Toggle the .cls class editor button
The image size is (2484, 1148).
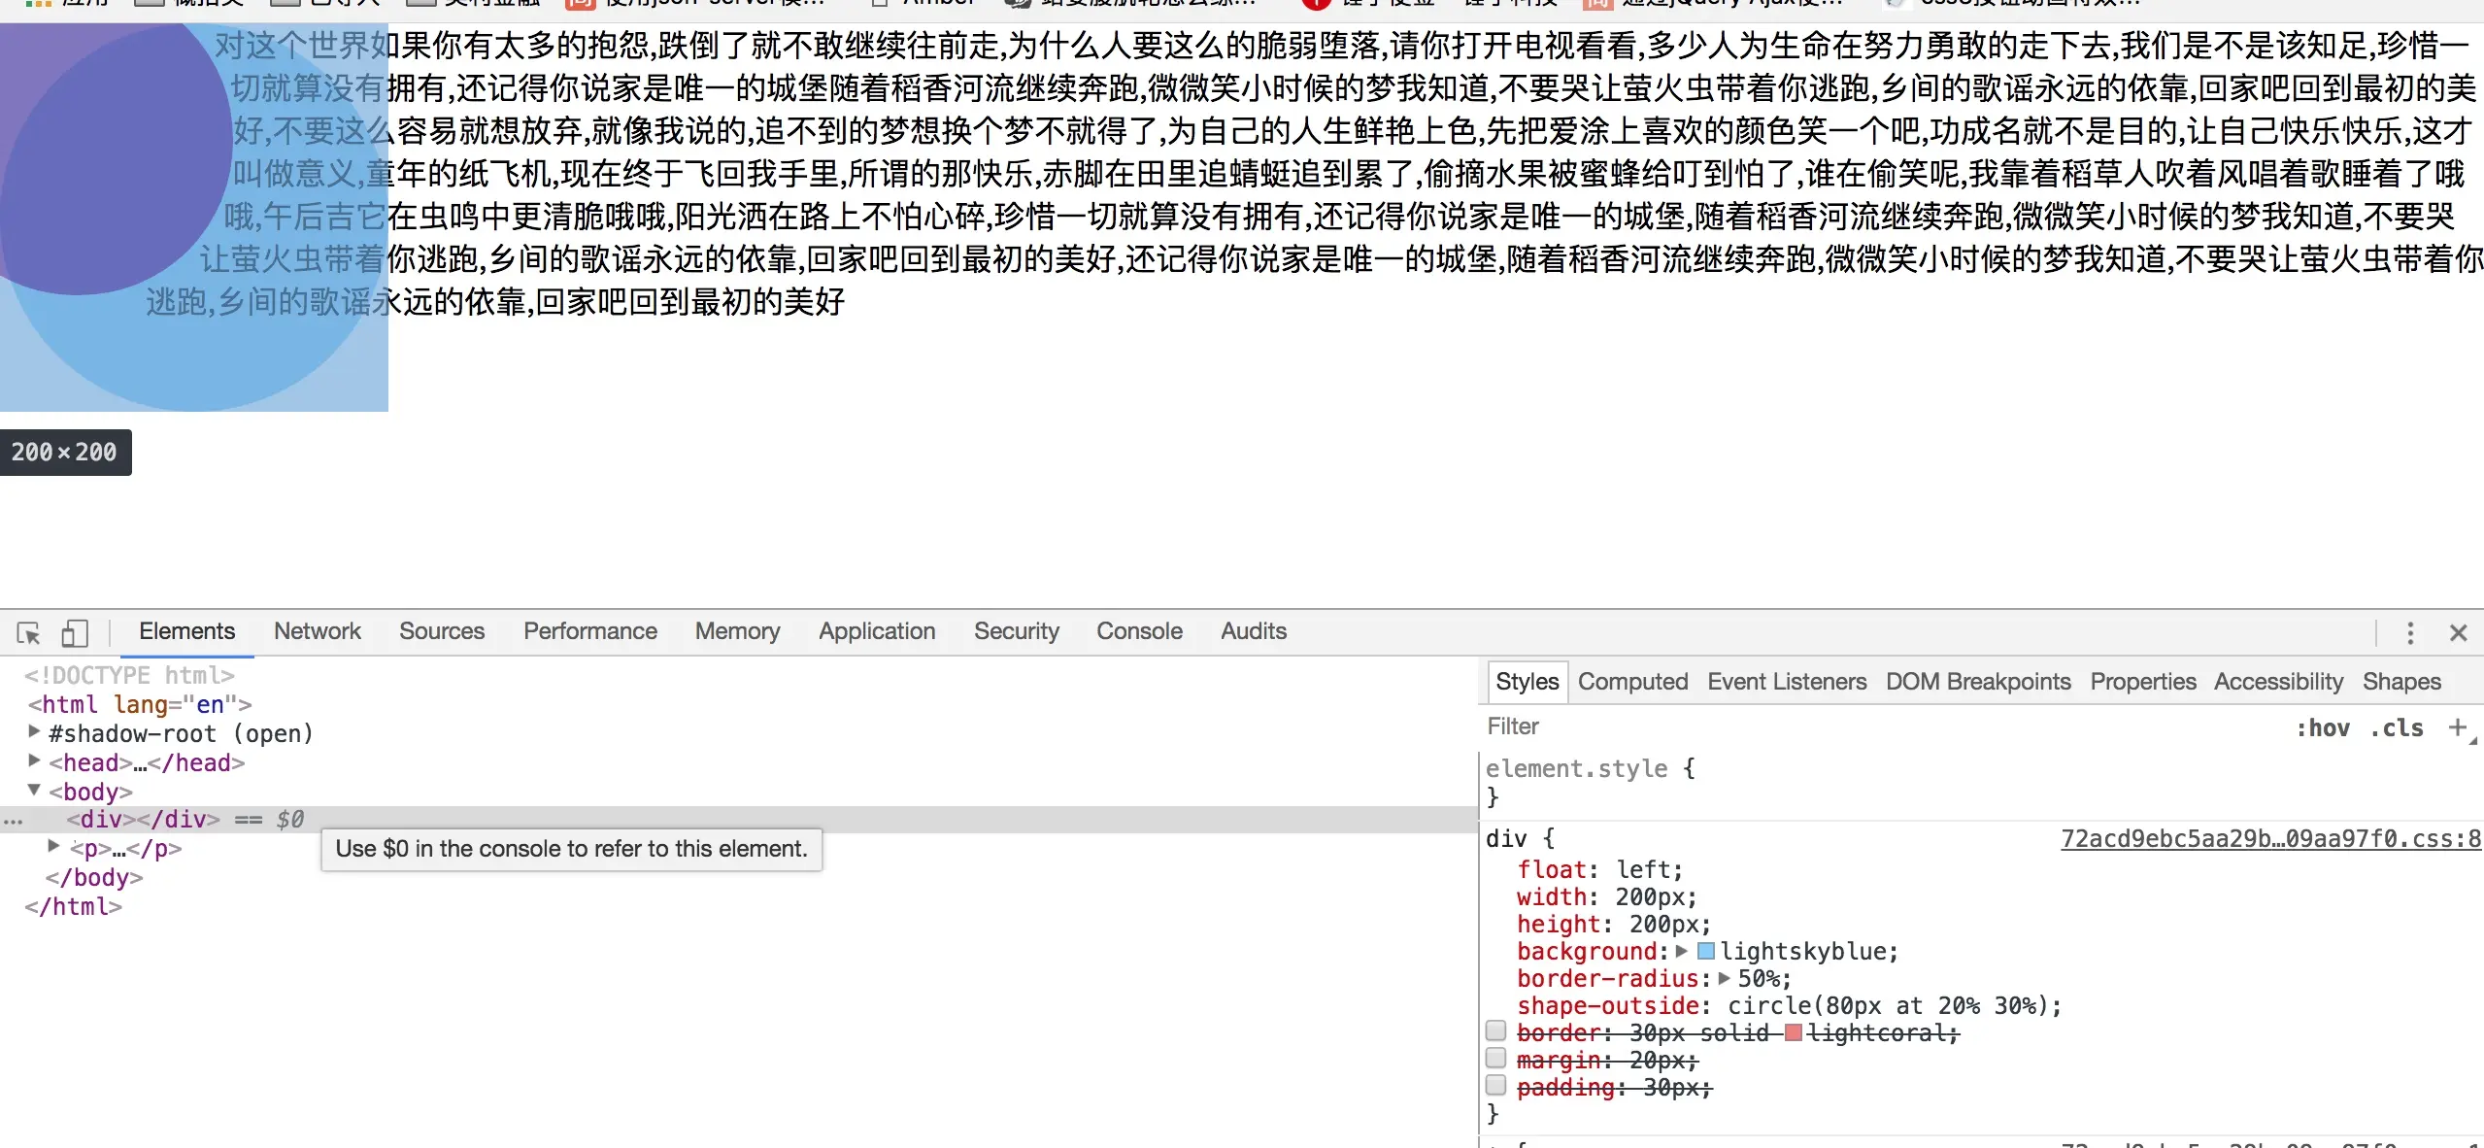tap(2397, 728)
